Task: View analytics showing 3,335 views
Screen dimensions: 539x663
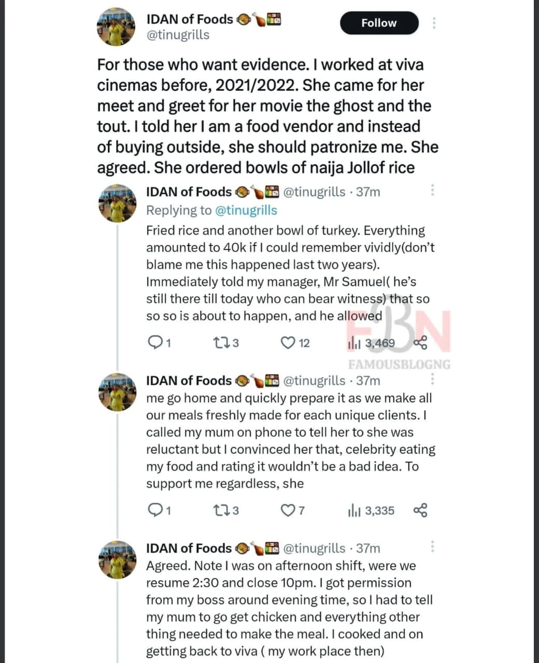Action: 371,511
